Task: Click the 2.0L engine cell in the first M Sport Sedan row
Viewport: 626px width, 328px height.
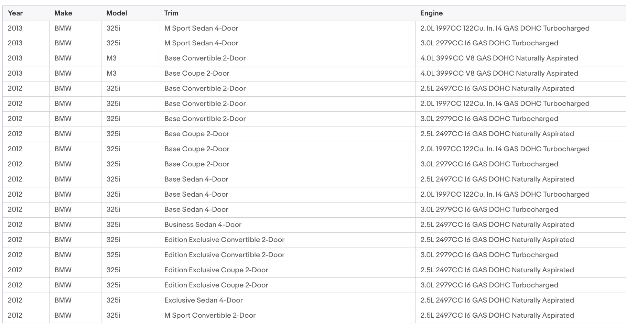Action: coord(521,28)
